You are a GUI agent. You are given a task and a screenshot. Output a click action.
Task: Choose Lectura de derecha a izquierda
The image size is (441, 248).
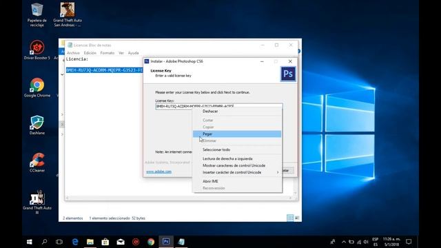tap(237, 159)
